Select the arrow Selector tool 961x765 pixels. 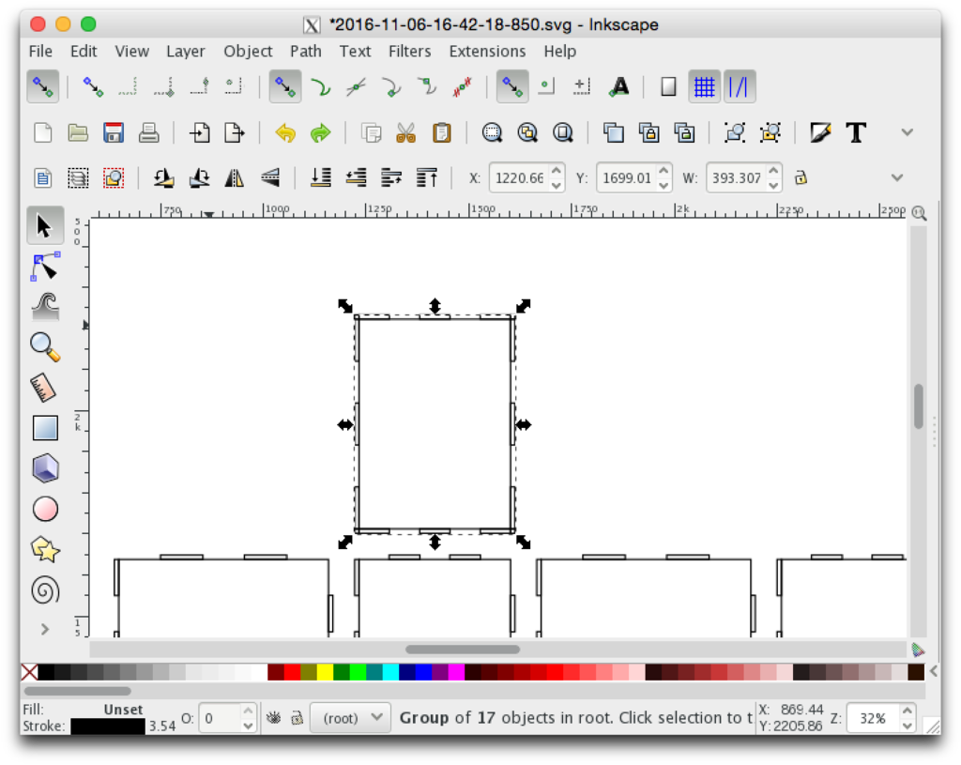coord(45,225)
